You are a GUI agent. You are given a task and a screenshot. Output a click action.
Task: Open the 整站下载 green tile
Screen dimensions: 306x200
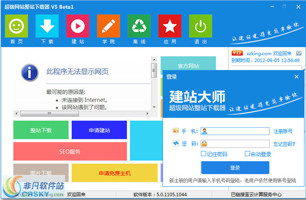[x=41, y=130]
